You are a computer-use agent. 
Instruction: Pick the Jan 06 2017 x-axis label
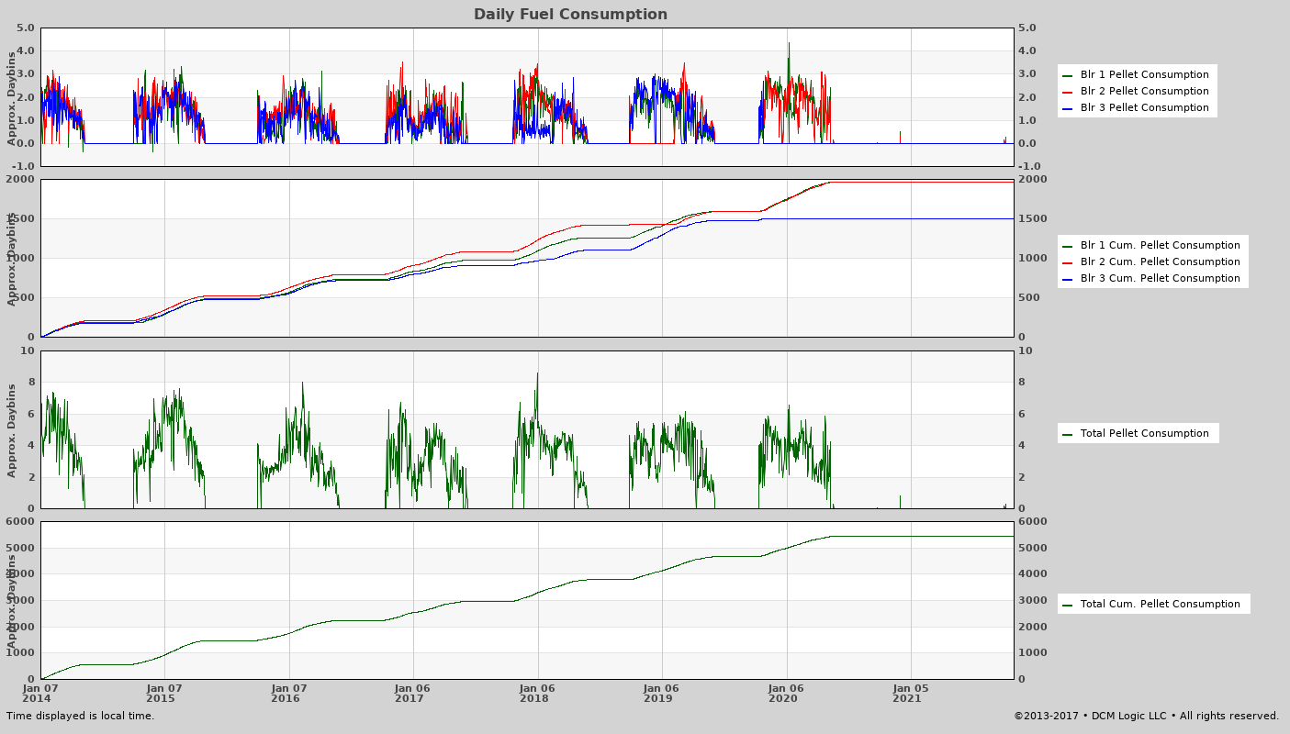[413, 693]
